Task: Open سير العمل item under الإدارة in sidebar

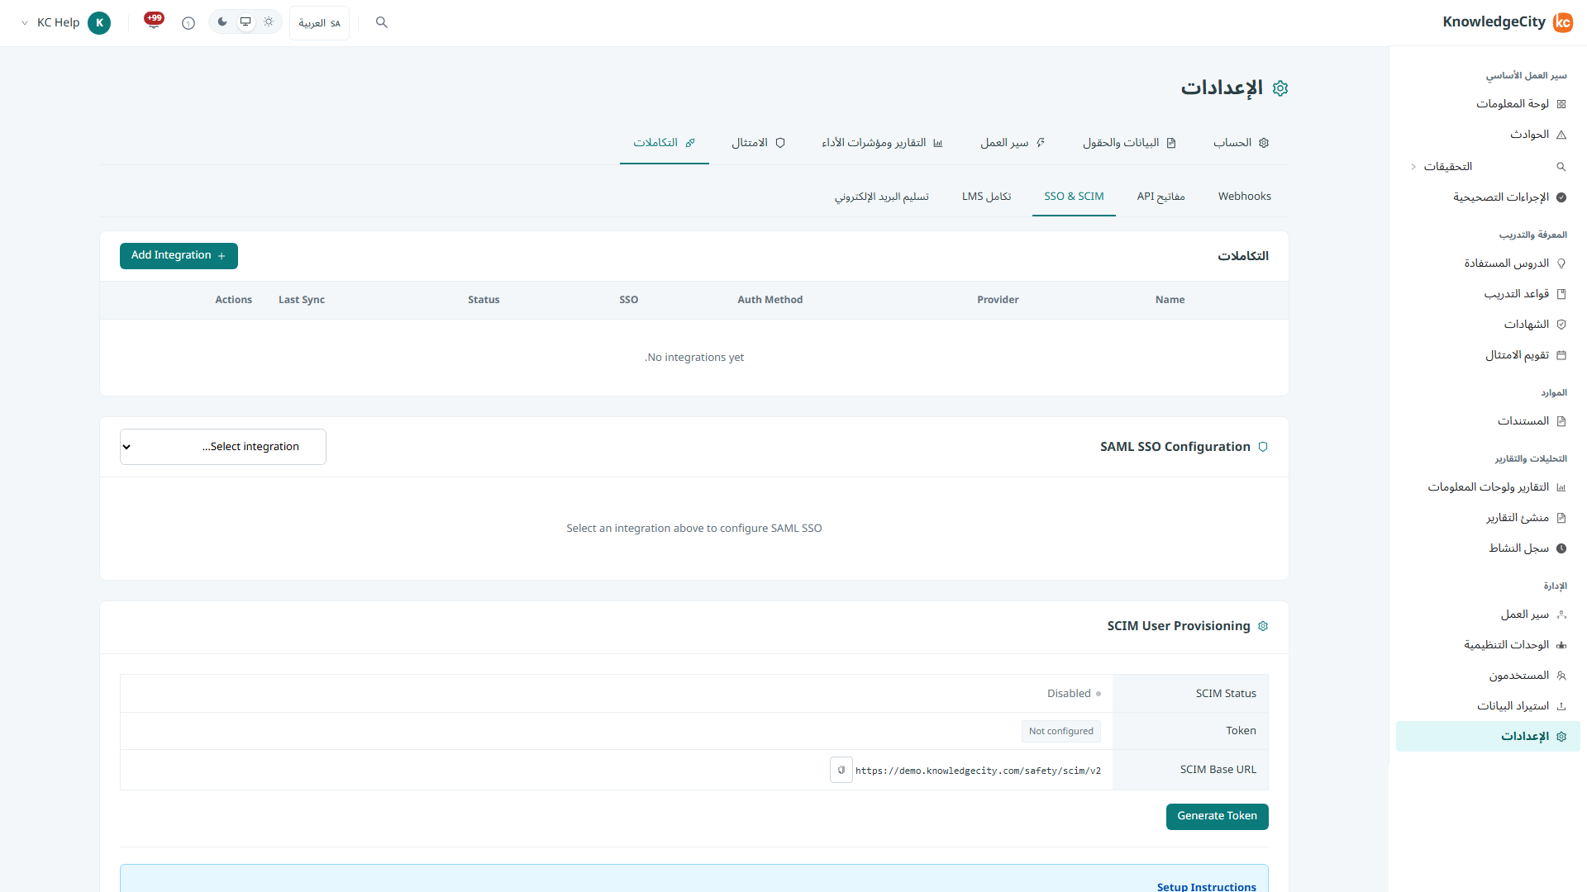Action: pos(1488,614)
